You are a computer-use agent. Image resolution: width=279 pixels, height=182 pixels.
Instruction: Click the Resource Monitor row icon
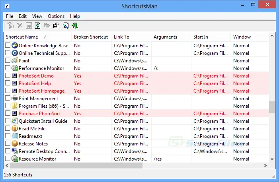tap(15, 159)
